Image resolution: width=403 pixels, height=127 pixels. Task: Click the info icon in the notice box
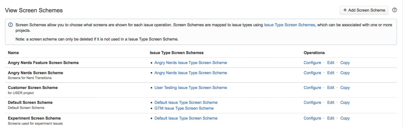(x=10, y=25)
